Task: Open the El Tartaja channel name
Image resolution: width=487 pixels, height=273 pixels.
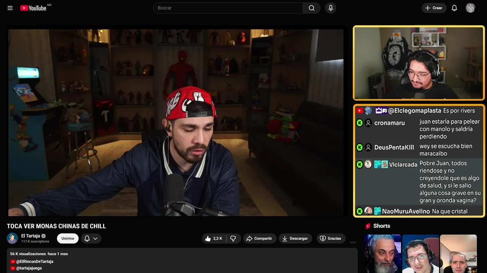Action: 30,236
